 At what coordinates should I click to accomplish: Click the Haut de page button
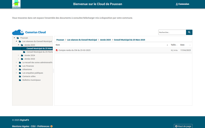(x=183, y=126)
